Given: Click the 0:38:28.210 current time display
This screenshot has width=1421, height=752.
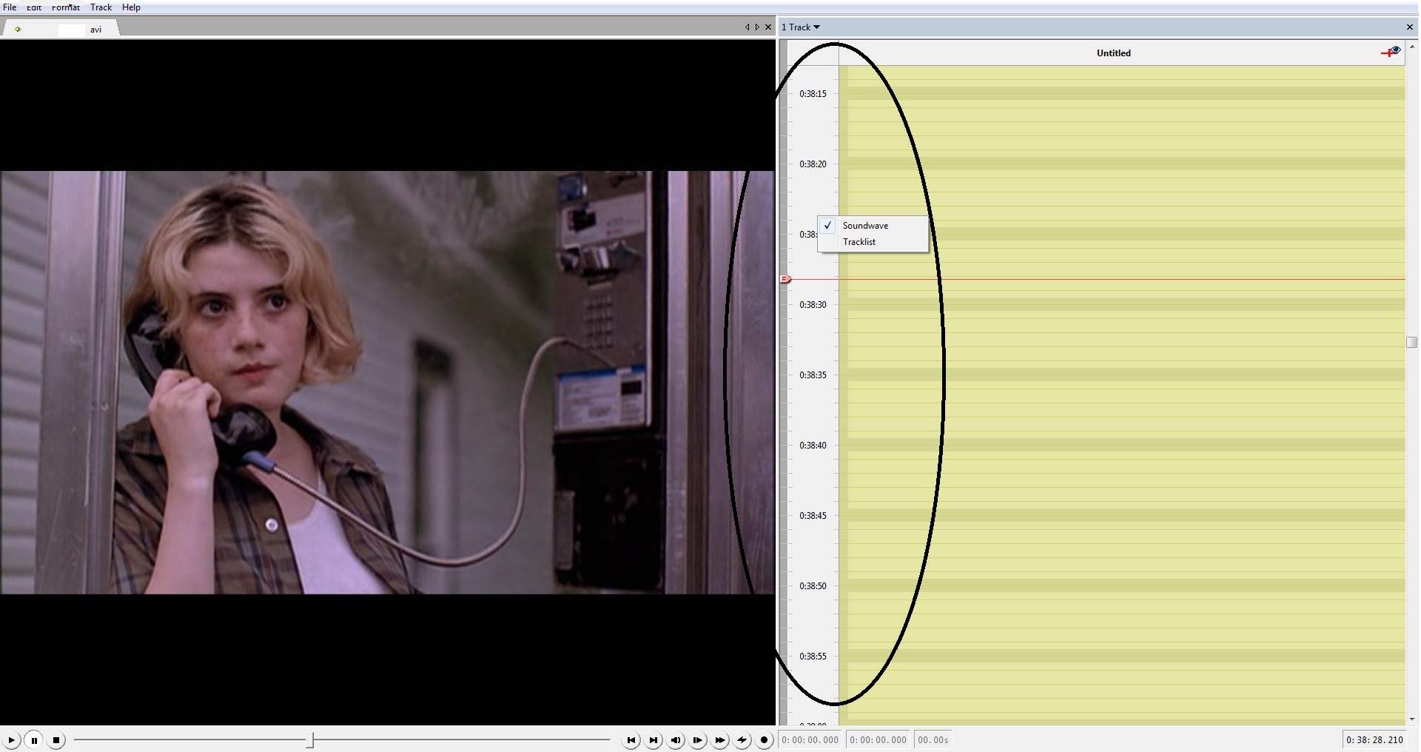Looking at the screenshot, I should (x=1374, y=739).
